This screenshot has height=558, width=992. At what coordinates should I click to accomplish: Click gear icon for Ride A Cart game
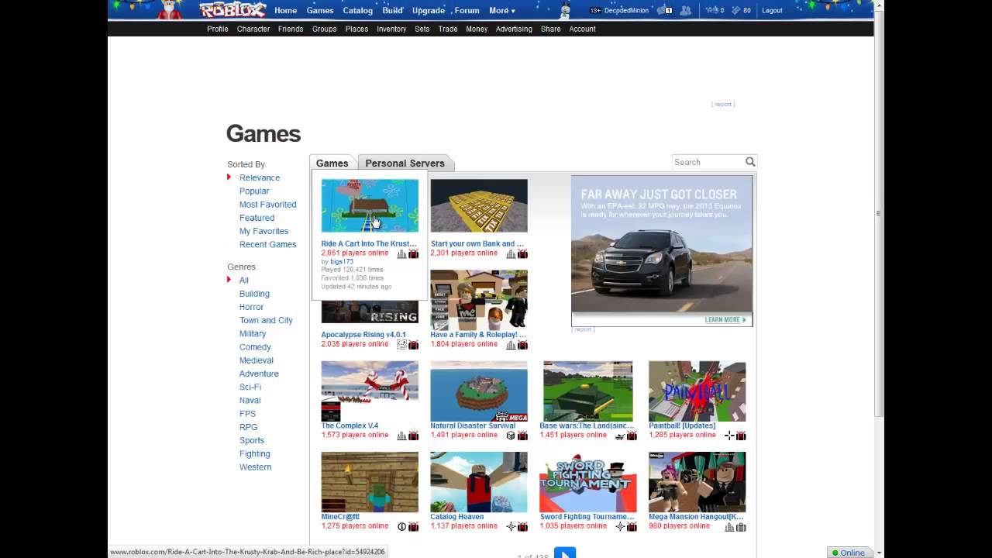[413, 253]
